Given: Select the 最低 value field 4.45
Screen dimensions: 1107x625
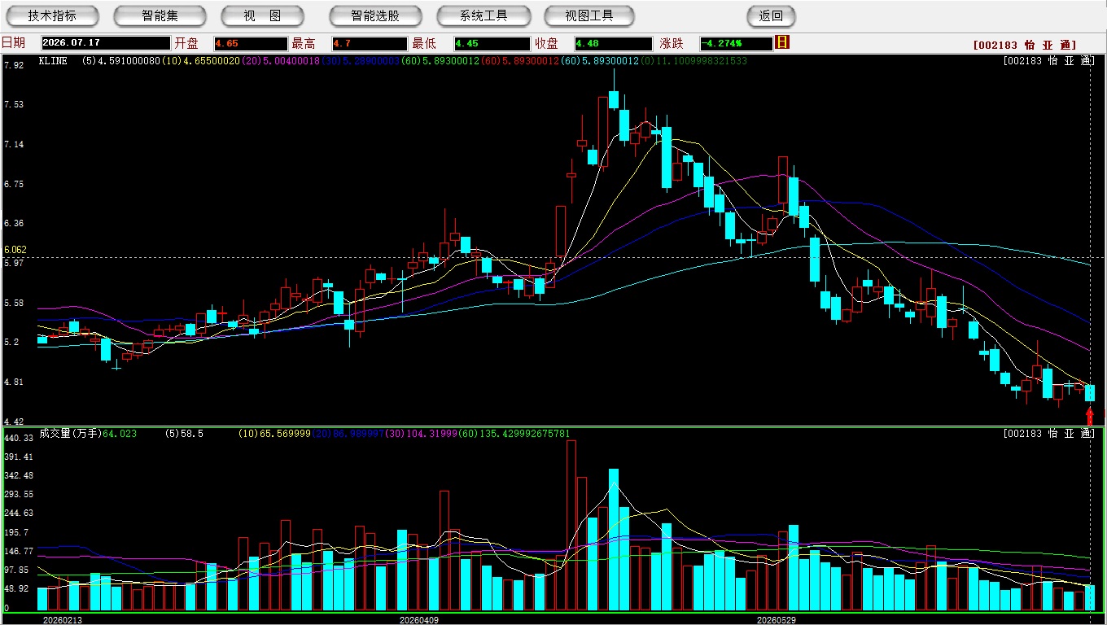Looking at the screenshot, I should (x=492, y=43).
